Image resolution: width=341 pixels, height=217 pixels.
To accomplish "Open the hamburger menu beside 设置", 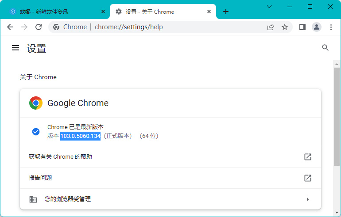I will tap(15, 48).
